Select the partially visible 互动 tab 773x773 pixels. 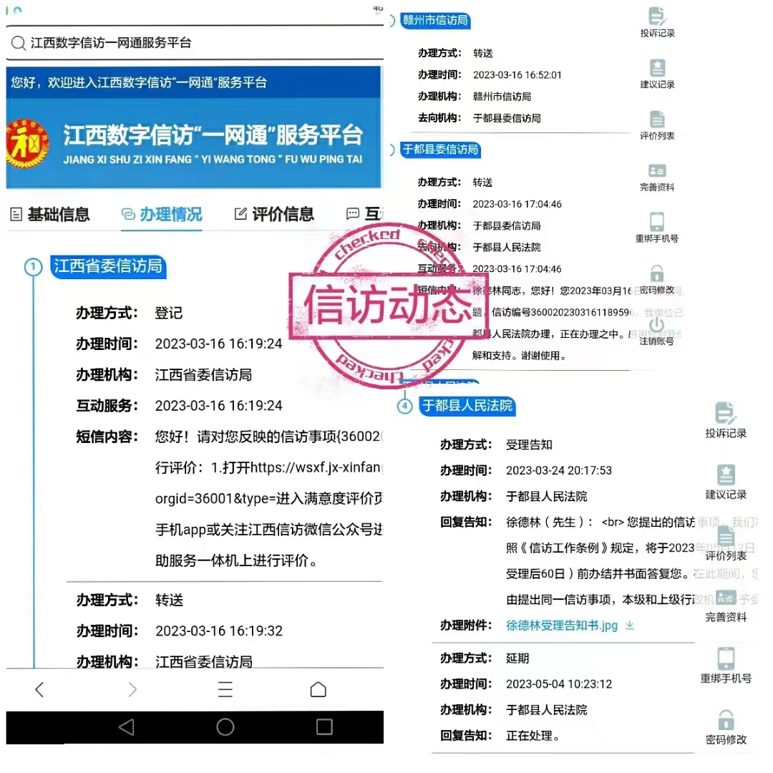[x=365, y=214]
